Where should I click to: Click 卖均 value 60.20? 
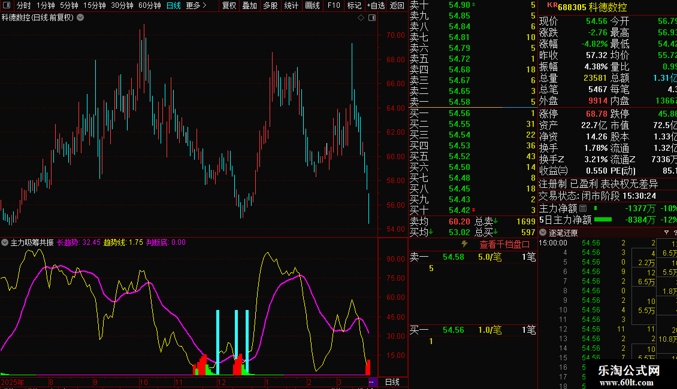[x=460, y=221]
